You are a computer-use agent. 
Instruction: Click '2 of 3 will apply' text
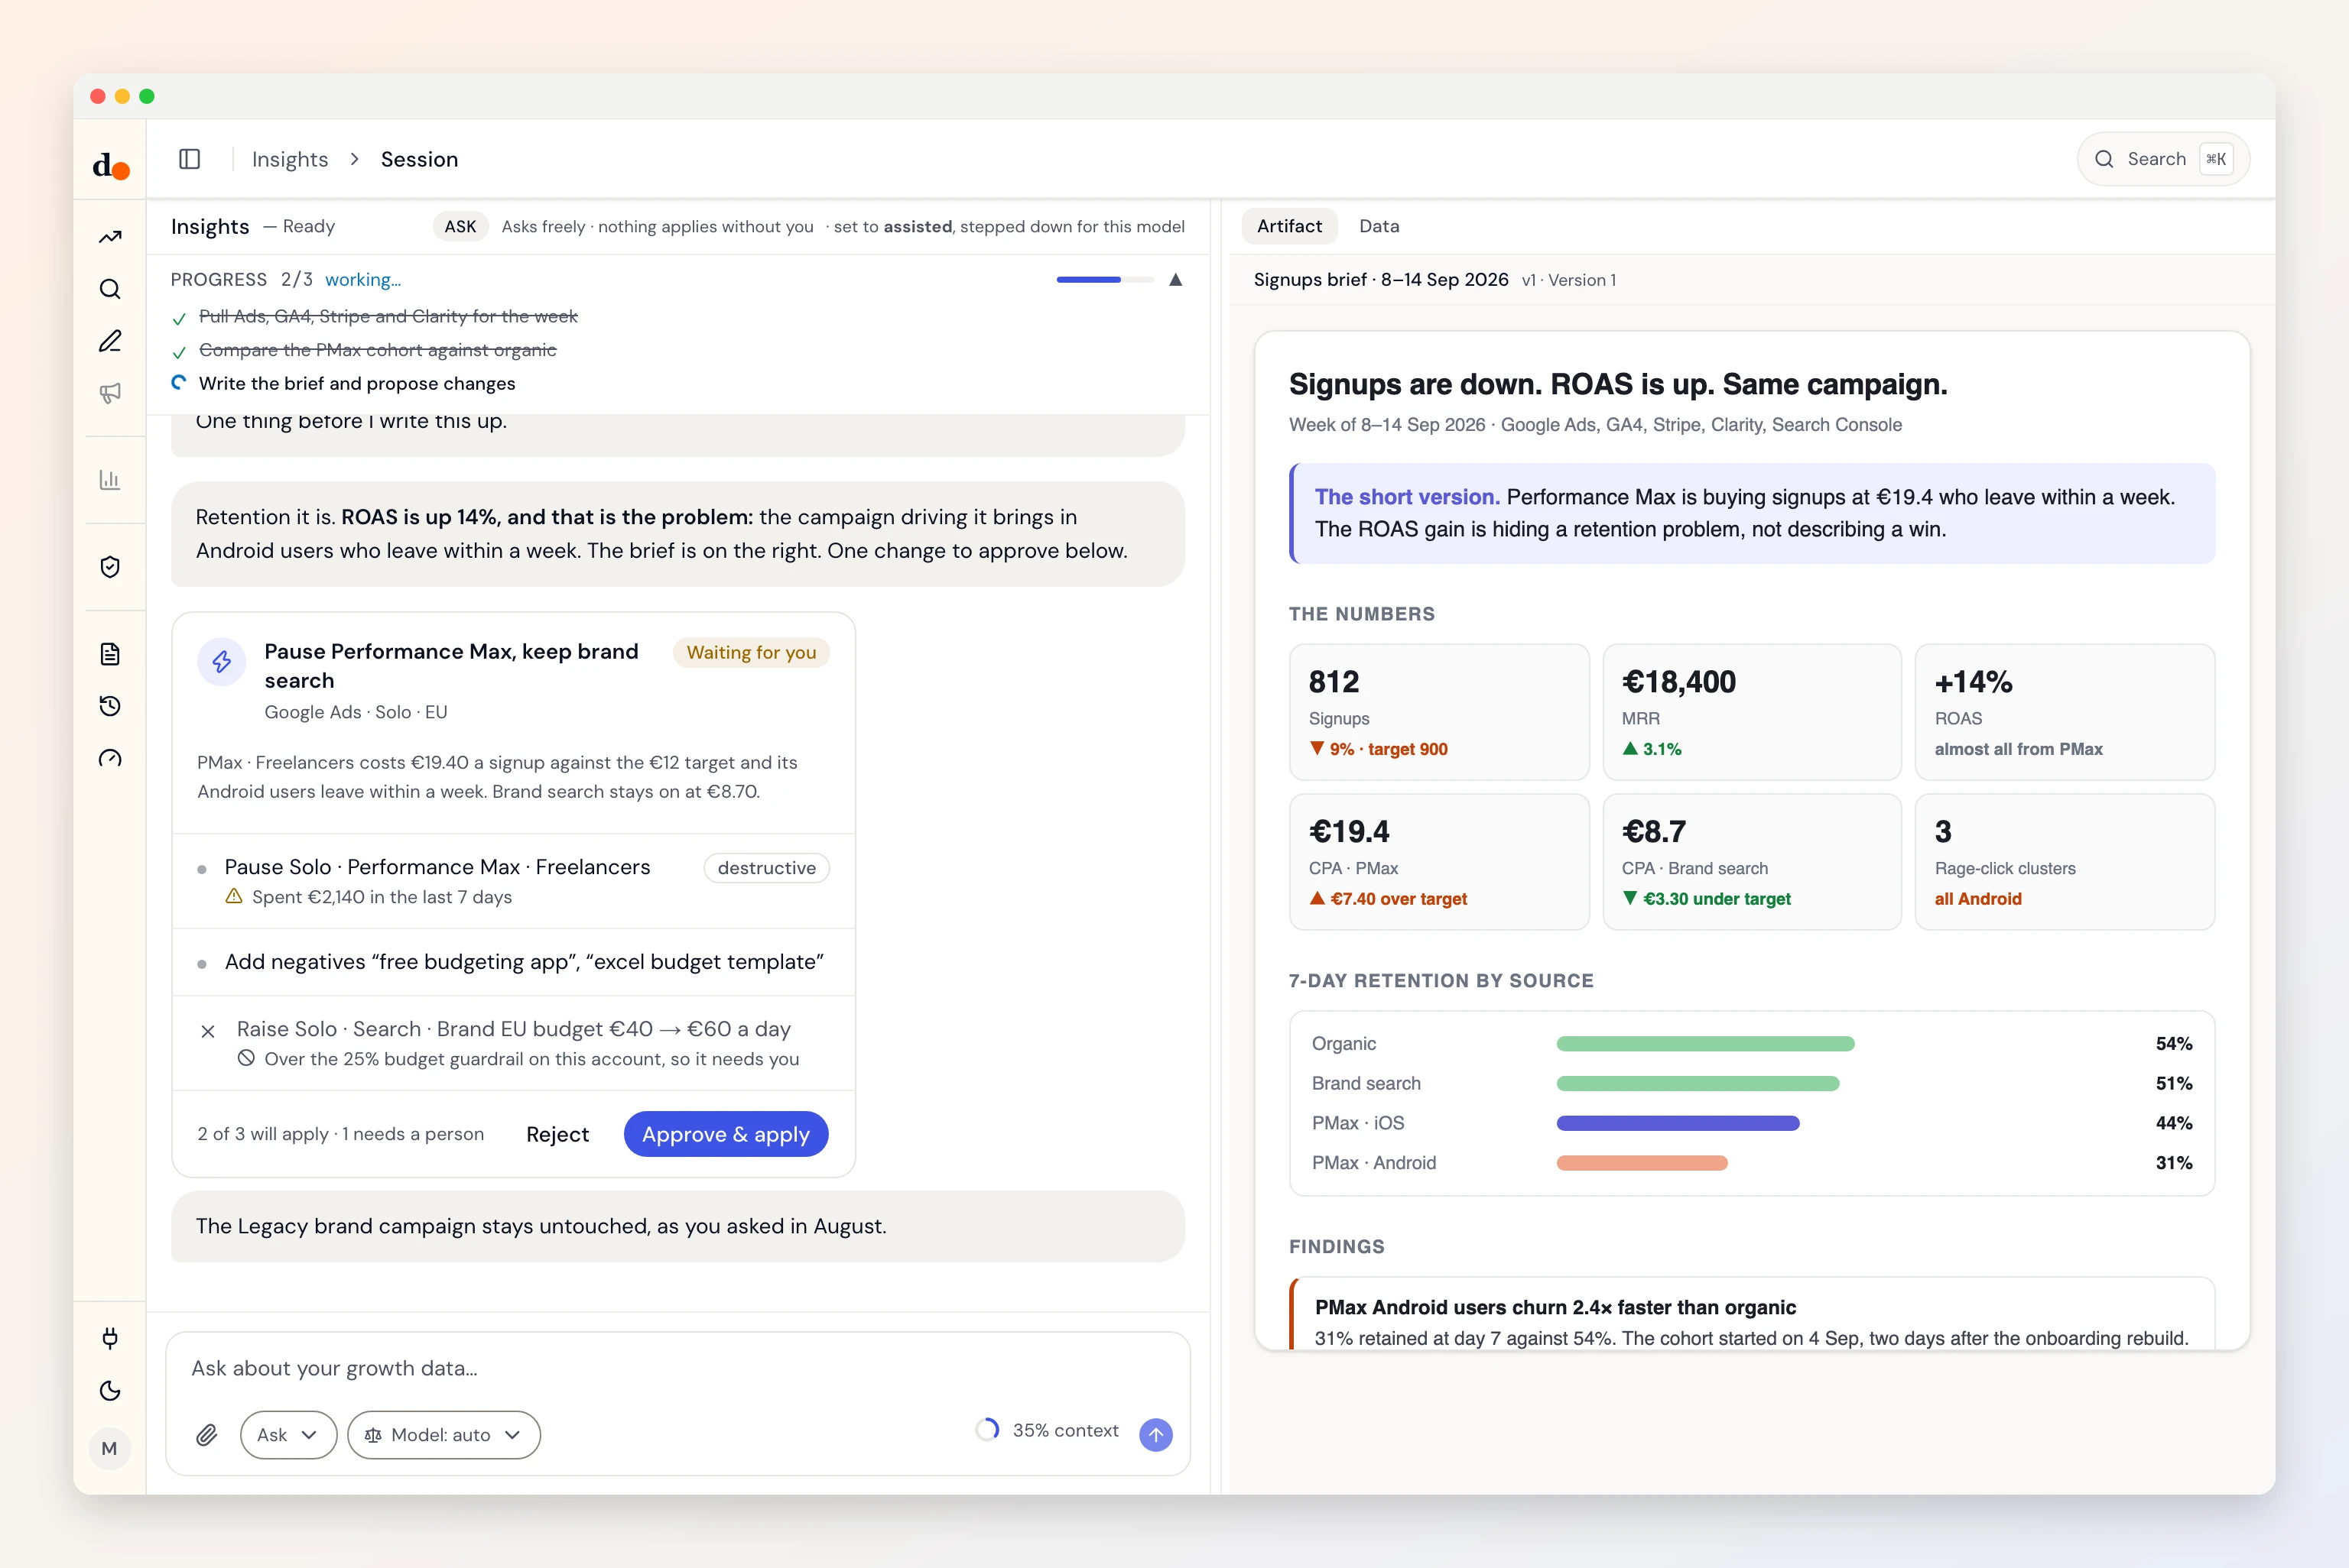[262, 1134]
